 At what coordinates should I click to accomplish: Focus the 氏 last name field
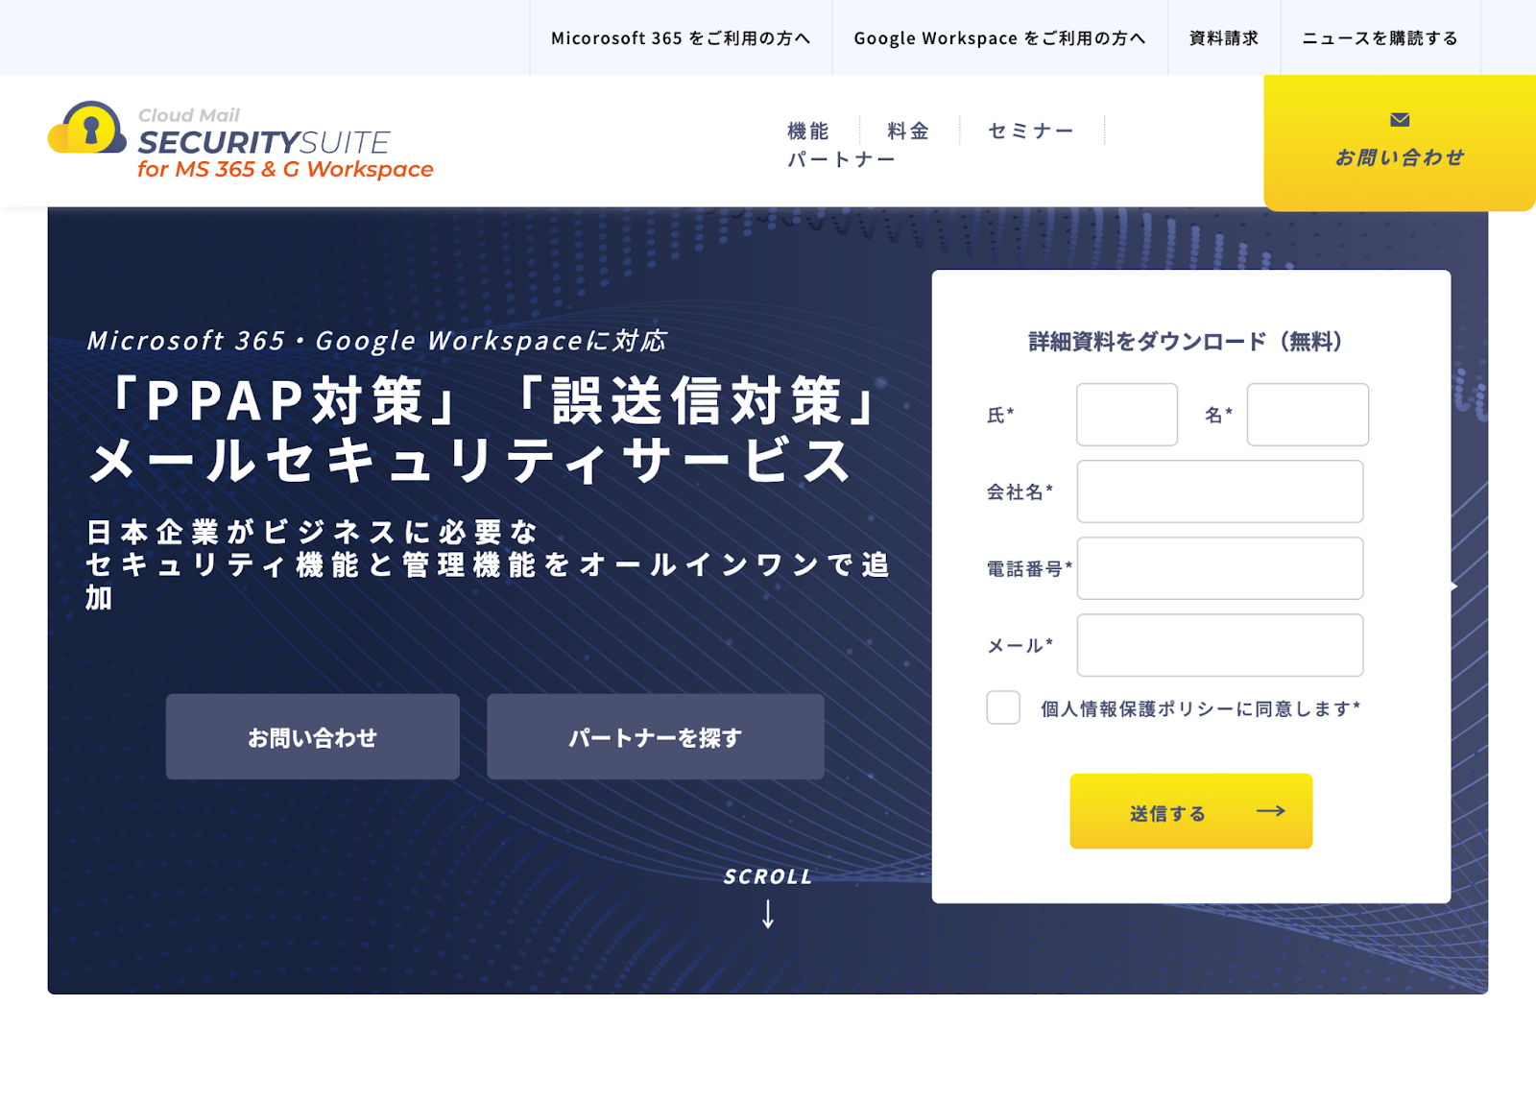tap(1127, 415)
